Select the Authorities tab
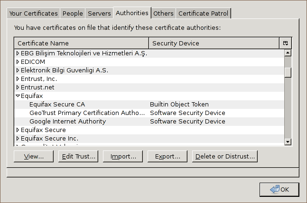Screen dimensions: 307x203 [132, 13]
